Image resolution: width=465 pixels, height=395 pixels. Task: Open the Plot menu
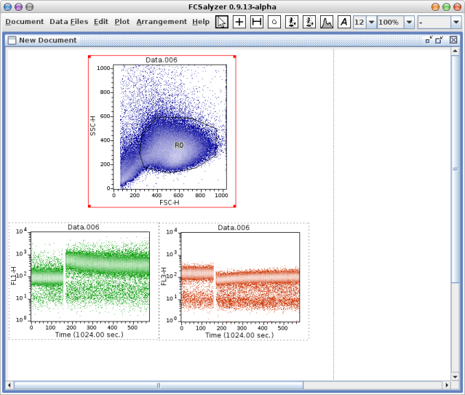122,22
